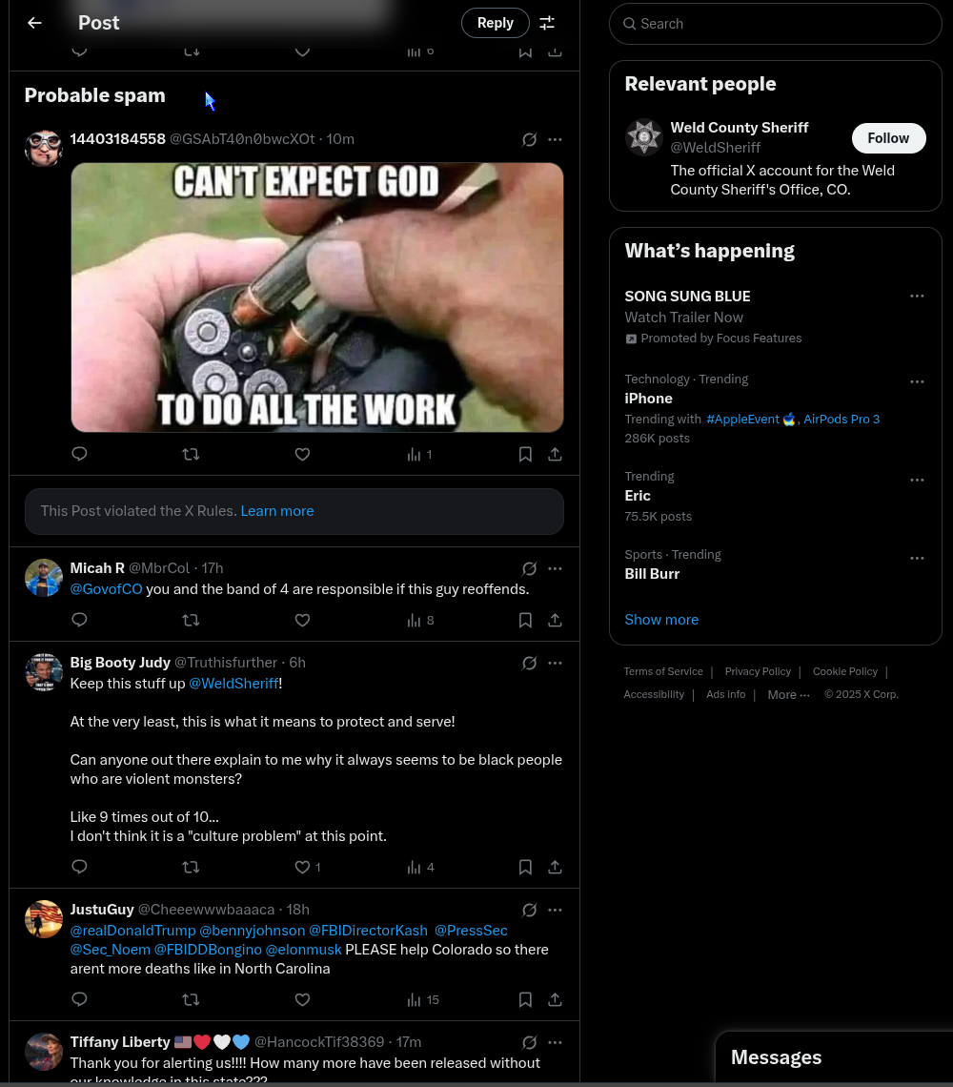This screenshot has height=1087, width=953.
Task: Share the Micah R post
Action: click(555, 620)
